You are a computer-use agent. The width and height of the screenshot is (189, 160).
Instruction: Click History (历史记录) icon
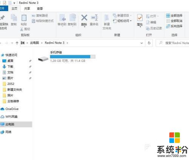click(x=148, y=28)
